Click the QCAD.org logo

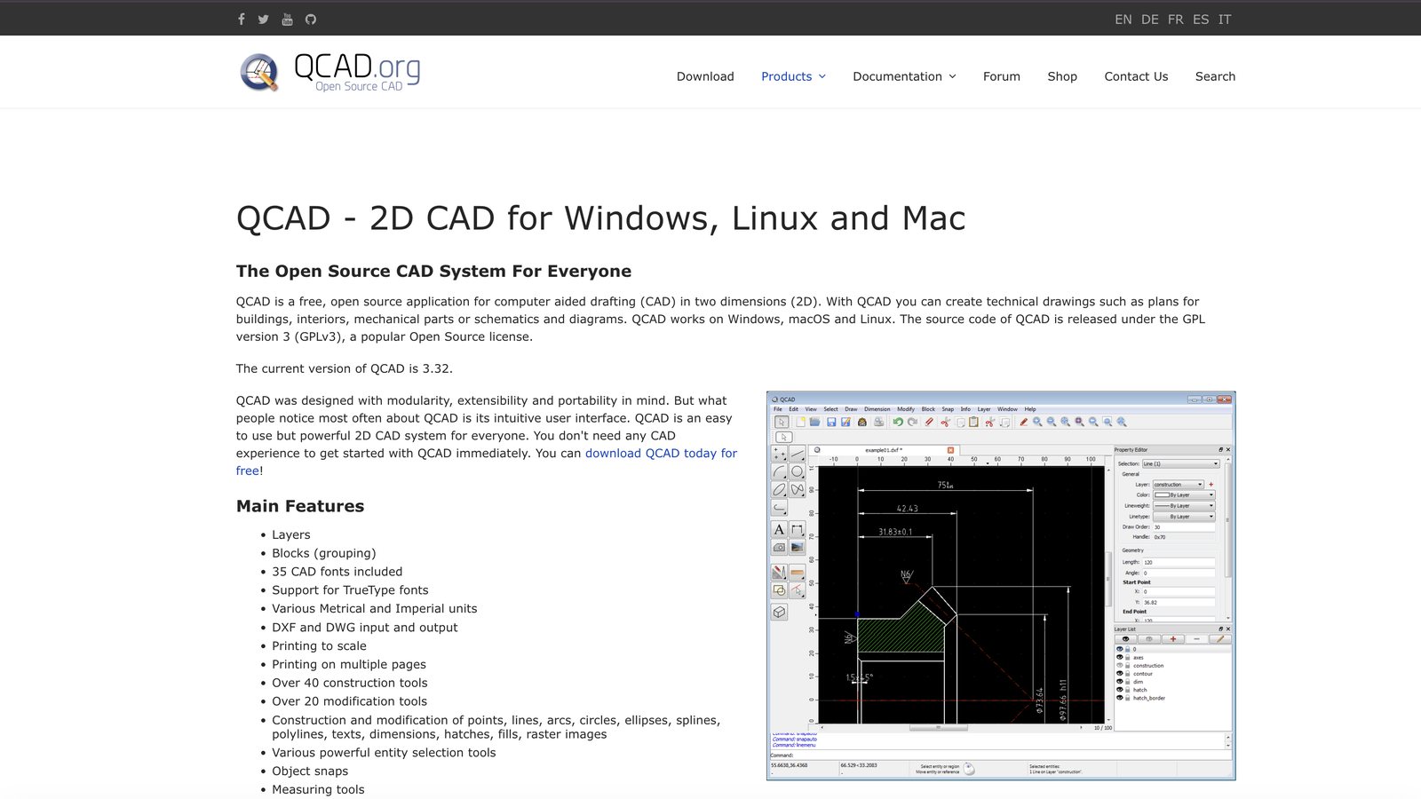[329, 72]
